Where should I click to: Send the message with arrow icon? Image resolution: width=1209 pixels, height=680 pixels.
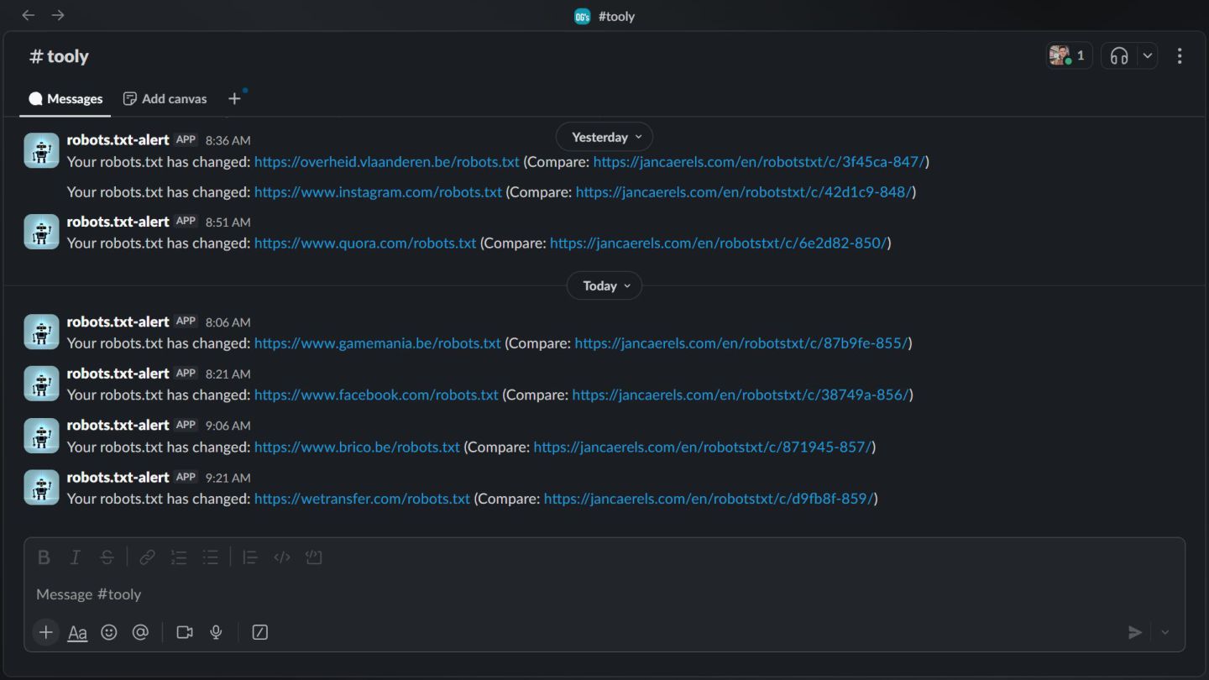[x=1135, y=632]
